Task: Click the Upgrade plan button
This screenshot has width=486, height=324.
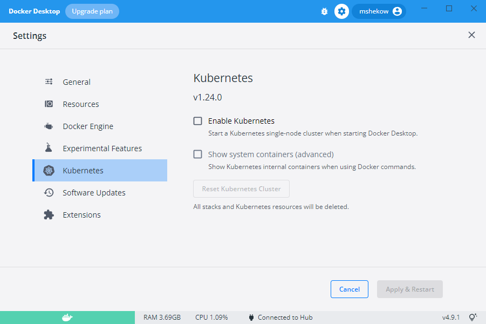Action: [x=92, y=11]
